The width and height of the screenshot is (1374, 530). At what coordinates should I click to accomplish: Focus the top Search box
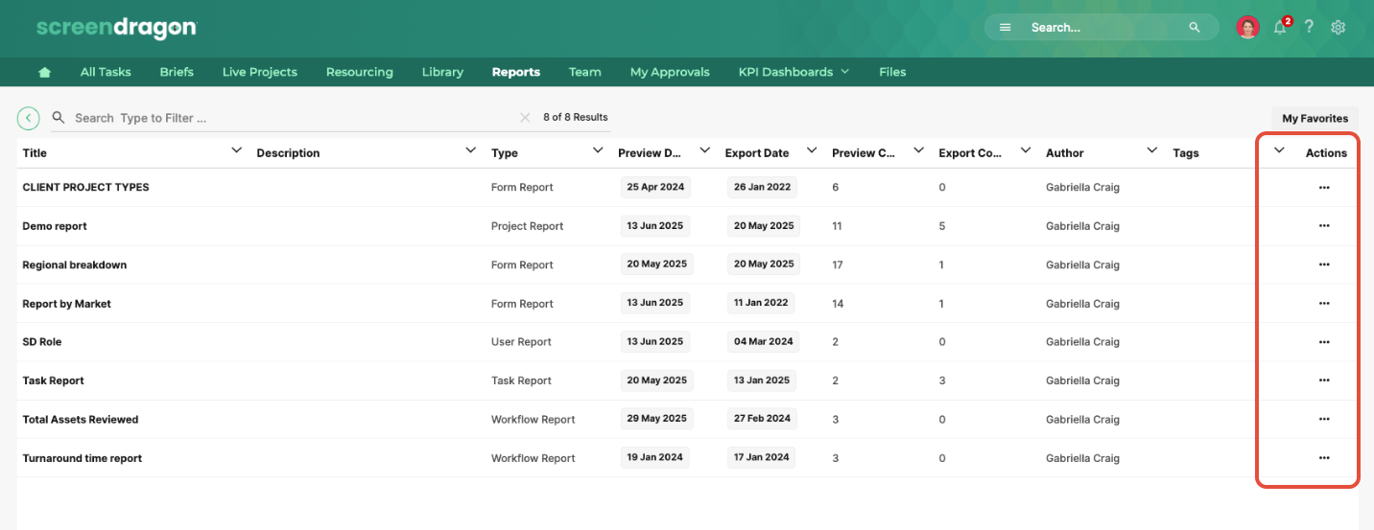click(1103, 28)
